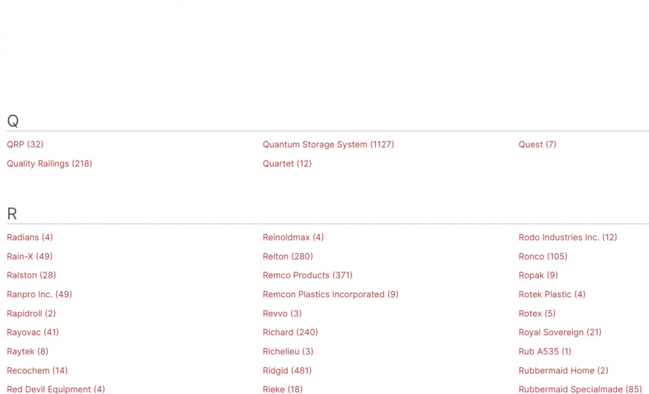Click the Rubbermaid Specialmade link

[x=580, y=389]
